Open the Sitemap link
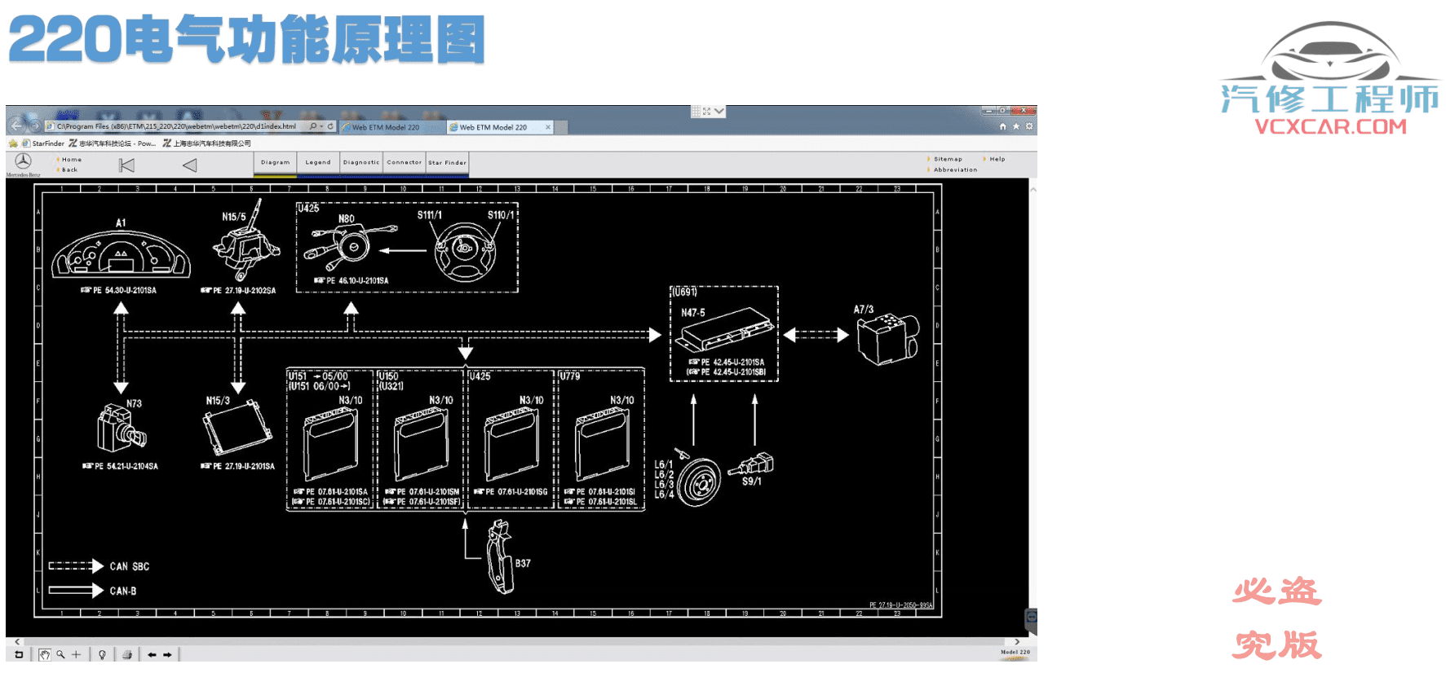 pyautogui.click(x=948, y=159)
